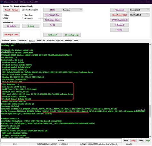This screenshot has height=146, width=152.
Task: Open the Info tab
Action: tap(76, 41)
